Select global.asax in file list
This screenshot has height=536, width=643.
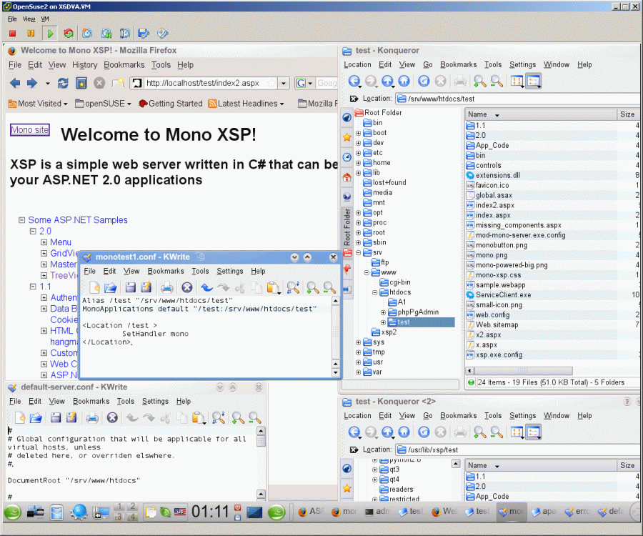click(494, 196)
